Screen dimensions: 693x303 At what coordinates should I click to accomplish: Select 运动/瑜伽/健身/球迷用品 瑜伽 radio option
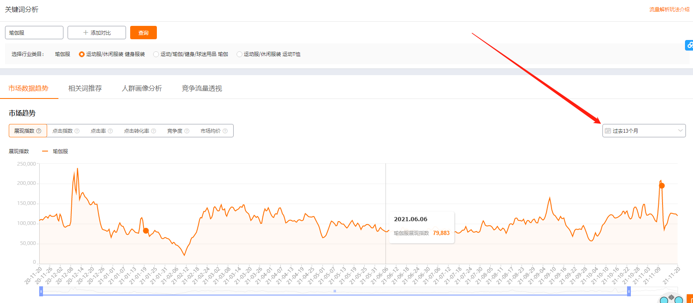pos(191,54)
